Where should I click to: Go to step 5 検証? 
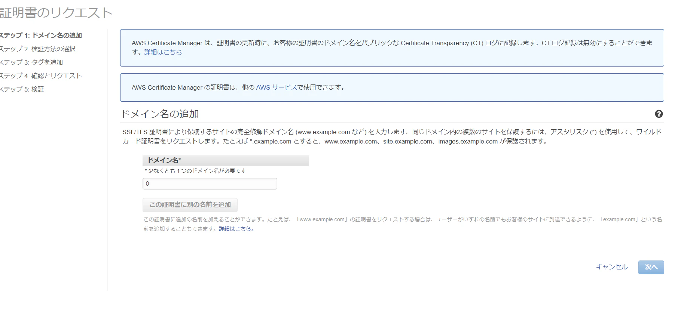coord(22,89)
